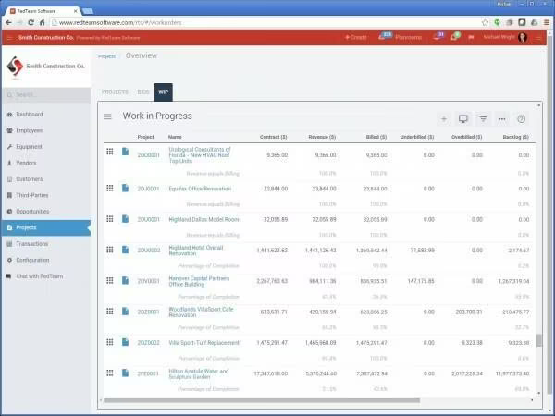Open grid menu for Villa Sport Turf Replacement
Screen dimensions: 555x416
(x=110, y=342)
